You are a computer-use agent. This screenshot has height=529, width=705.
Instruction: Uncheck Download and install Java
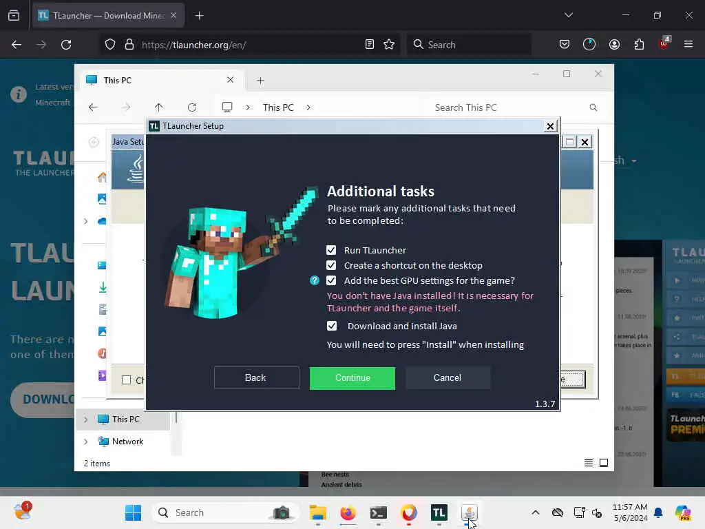coord(331,326)
